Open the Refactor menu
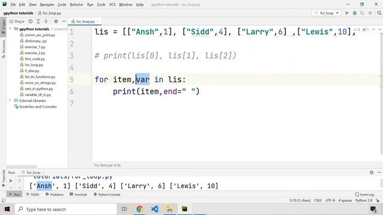 click(77, 4)
